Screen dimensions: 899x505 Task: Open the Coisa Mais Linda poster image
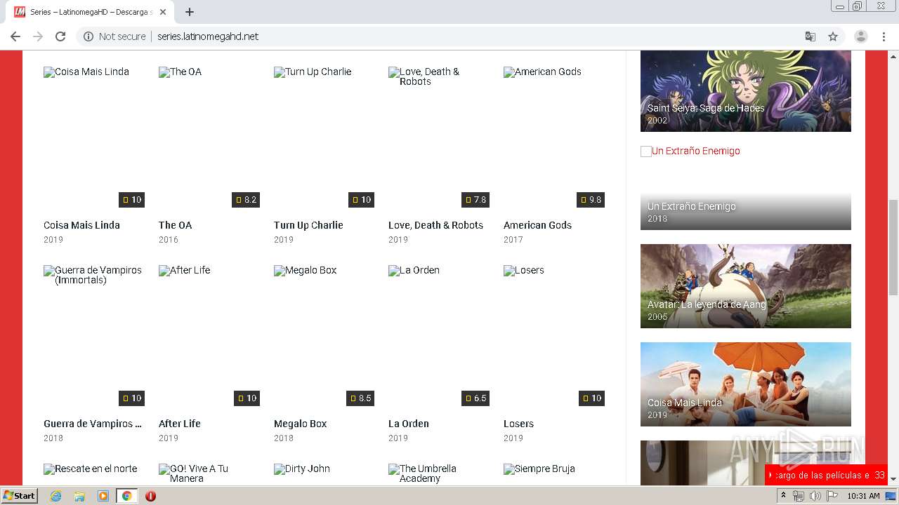coord(94,137)
